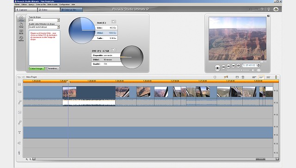
Task: Toggle lock on overlay video track
Action: coord(277,114)
